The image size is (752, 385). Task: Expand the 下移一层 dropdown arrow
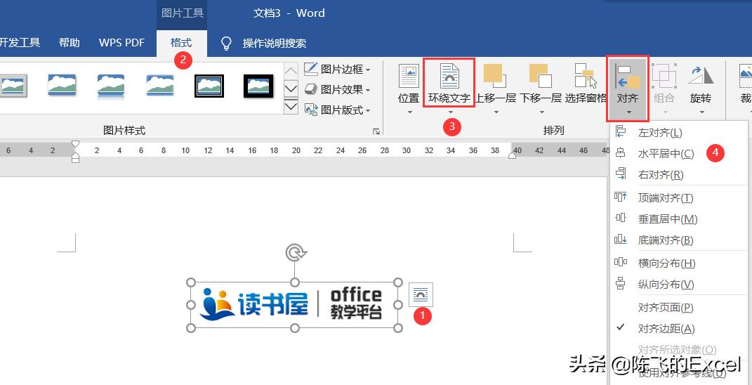(x=542, y=113)
